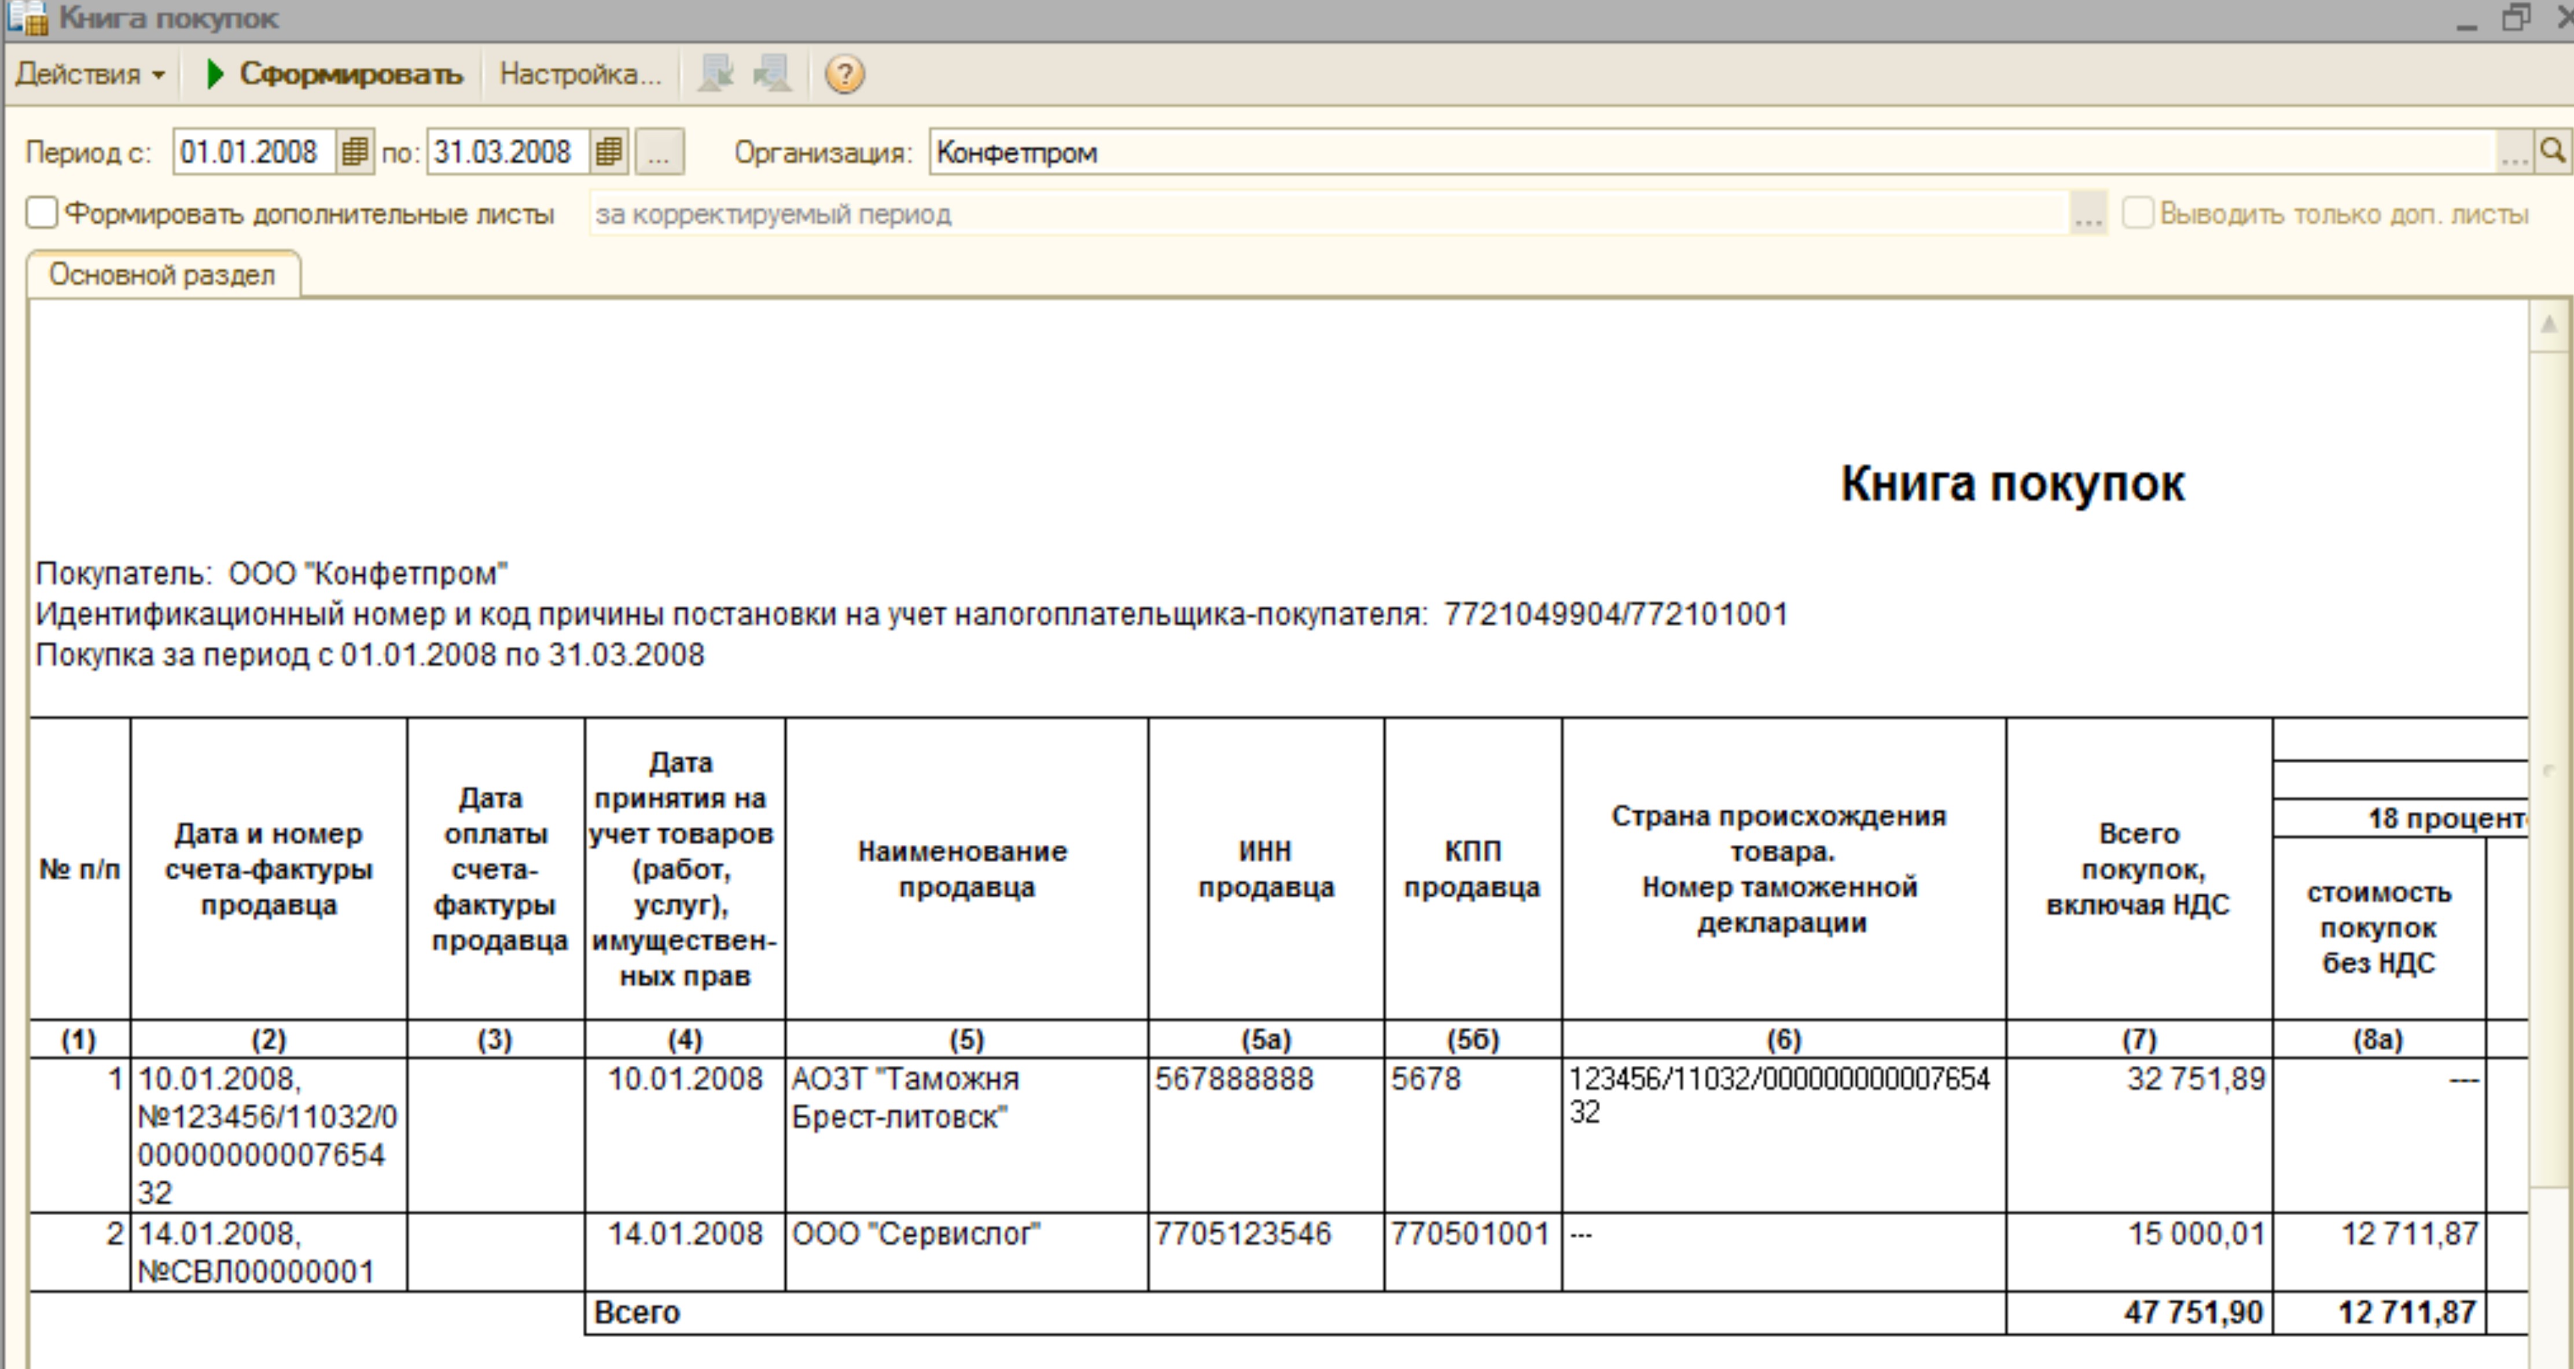Screen dimensions: 2574x1369
Task: Restore the Книга покупок window
Action: [2516, 17]
